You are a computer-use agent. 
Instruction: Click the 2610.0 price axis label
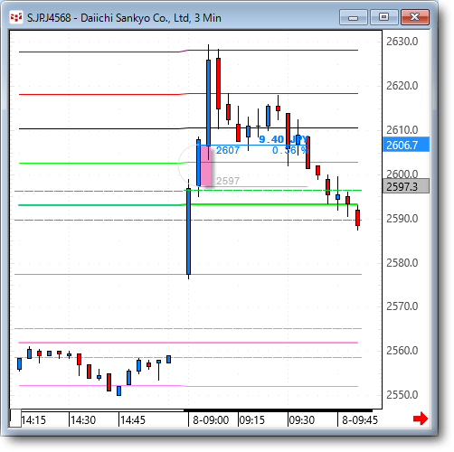click(402, 130)
